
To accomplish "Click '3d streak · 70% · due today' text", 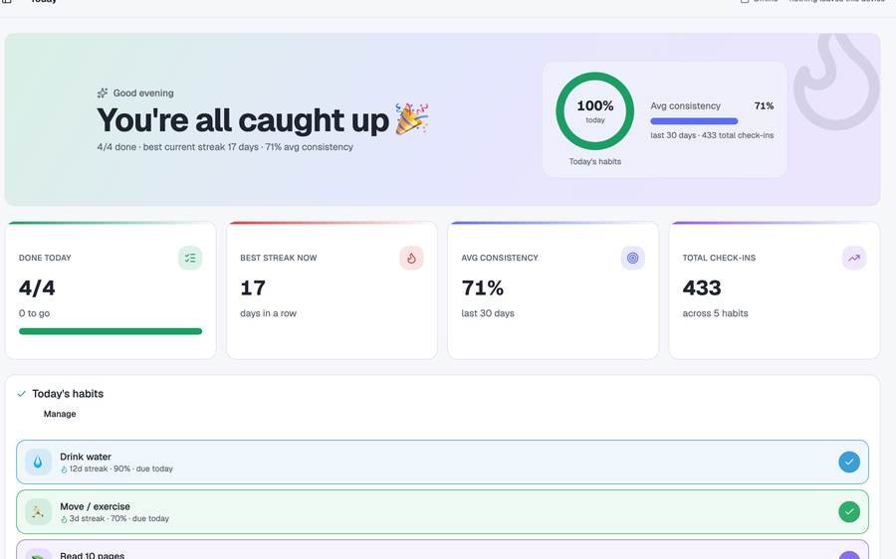I will tap(118, 518).
